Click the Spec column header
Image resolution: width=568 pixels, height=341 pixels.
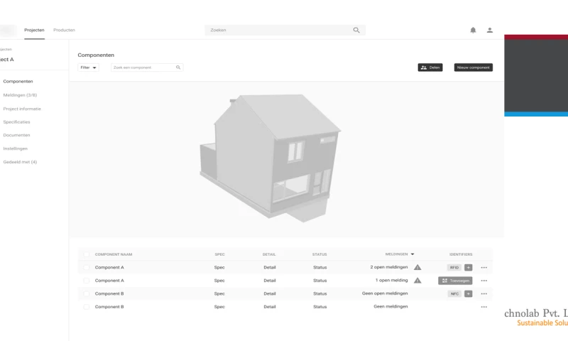(x=219, y=254)
